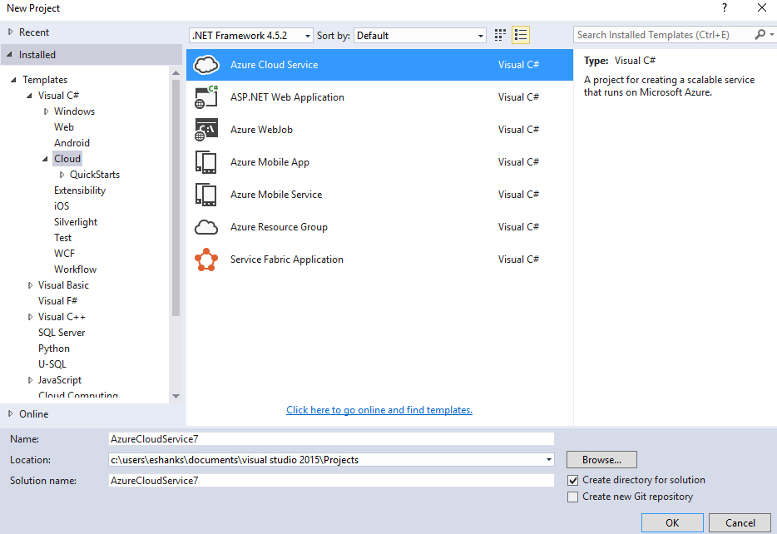
Task: Expand the Recent section
Action: [11, 32]
